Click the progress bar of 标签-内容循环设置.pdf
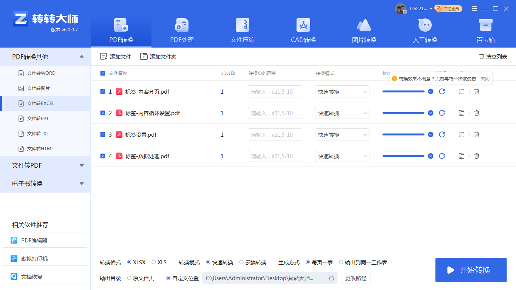Viewport: 516px width, 290px height. point(403,113)
